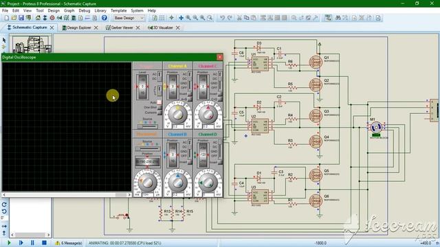
Task: Go to the Home page via the house icon
Action: coord(38,18)
